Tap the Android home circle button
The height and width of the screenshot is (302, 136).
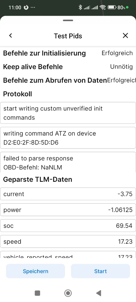click(x=68, y=293)
